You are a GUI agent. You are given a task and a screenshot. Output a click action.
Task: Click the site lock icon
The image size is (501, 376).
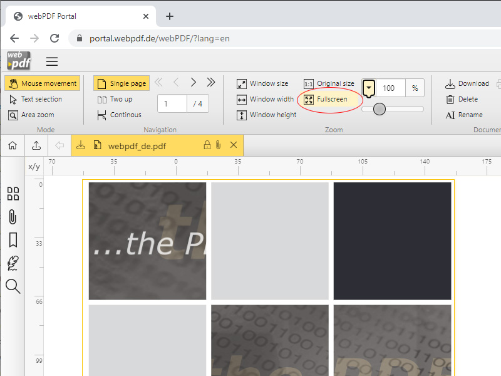[80, 38]
